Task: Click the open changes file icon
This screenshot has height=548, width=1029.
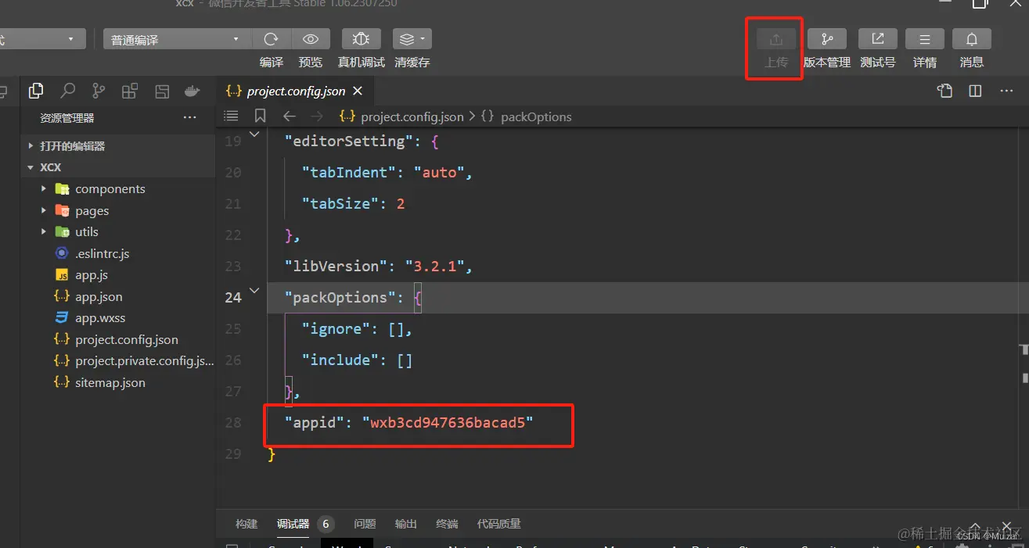Action: pos(945,91)
